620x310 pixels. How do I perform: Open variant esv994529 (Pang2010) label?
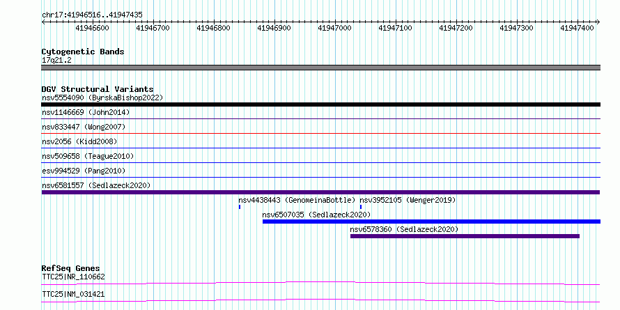[x=84, y=171]
